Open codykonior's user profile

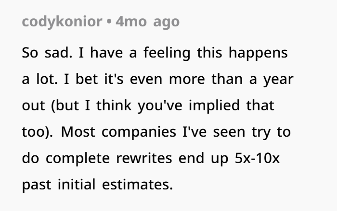tap(62, 22)
